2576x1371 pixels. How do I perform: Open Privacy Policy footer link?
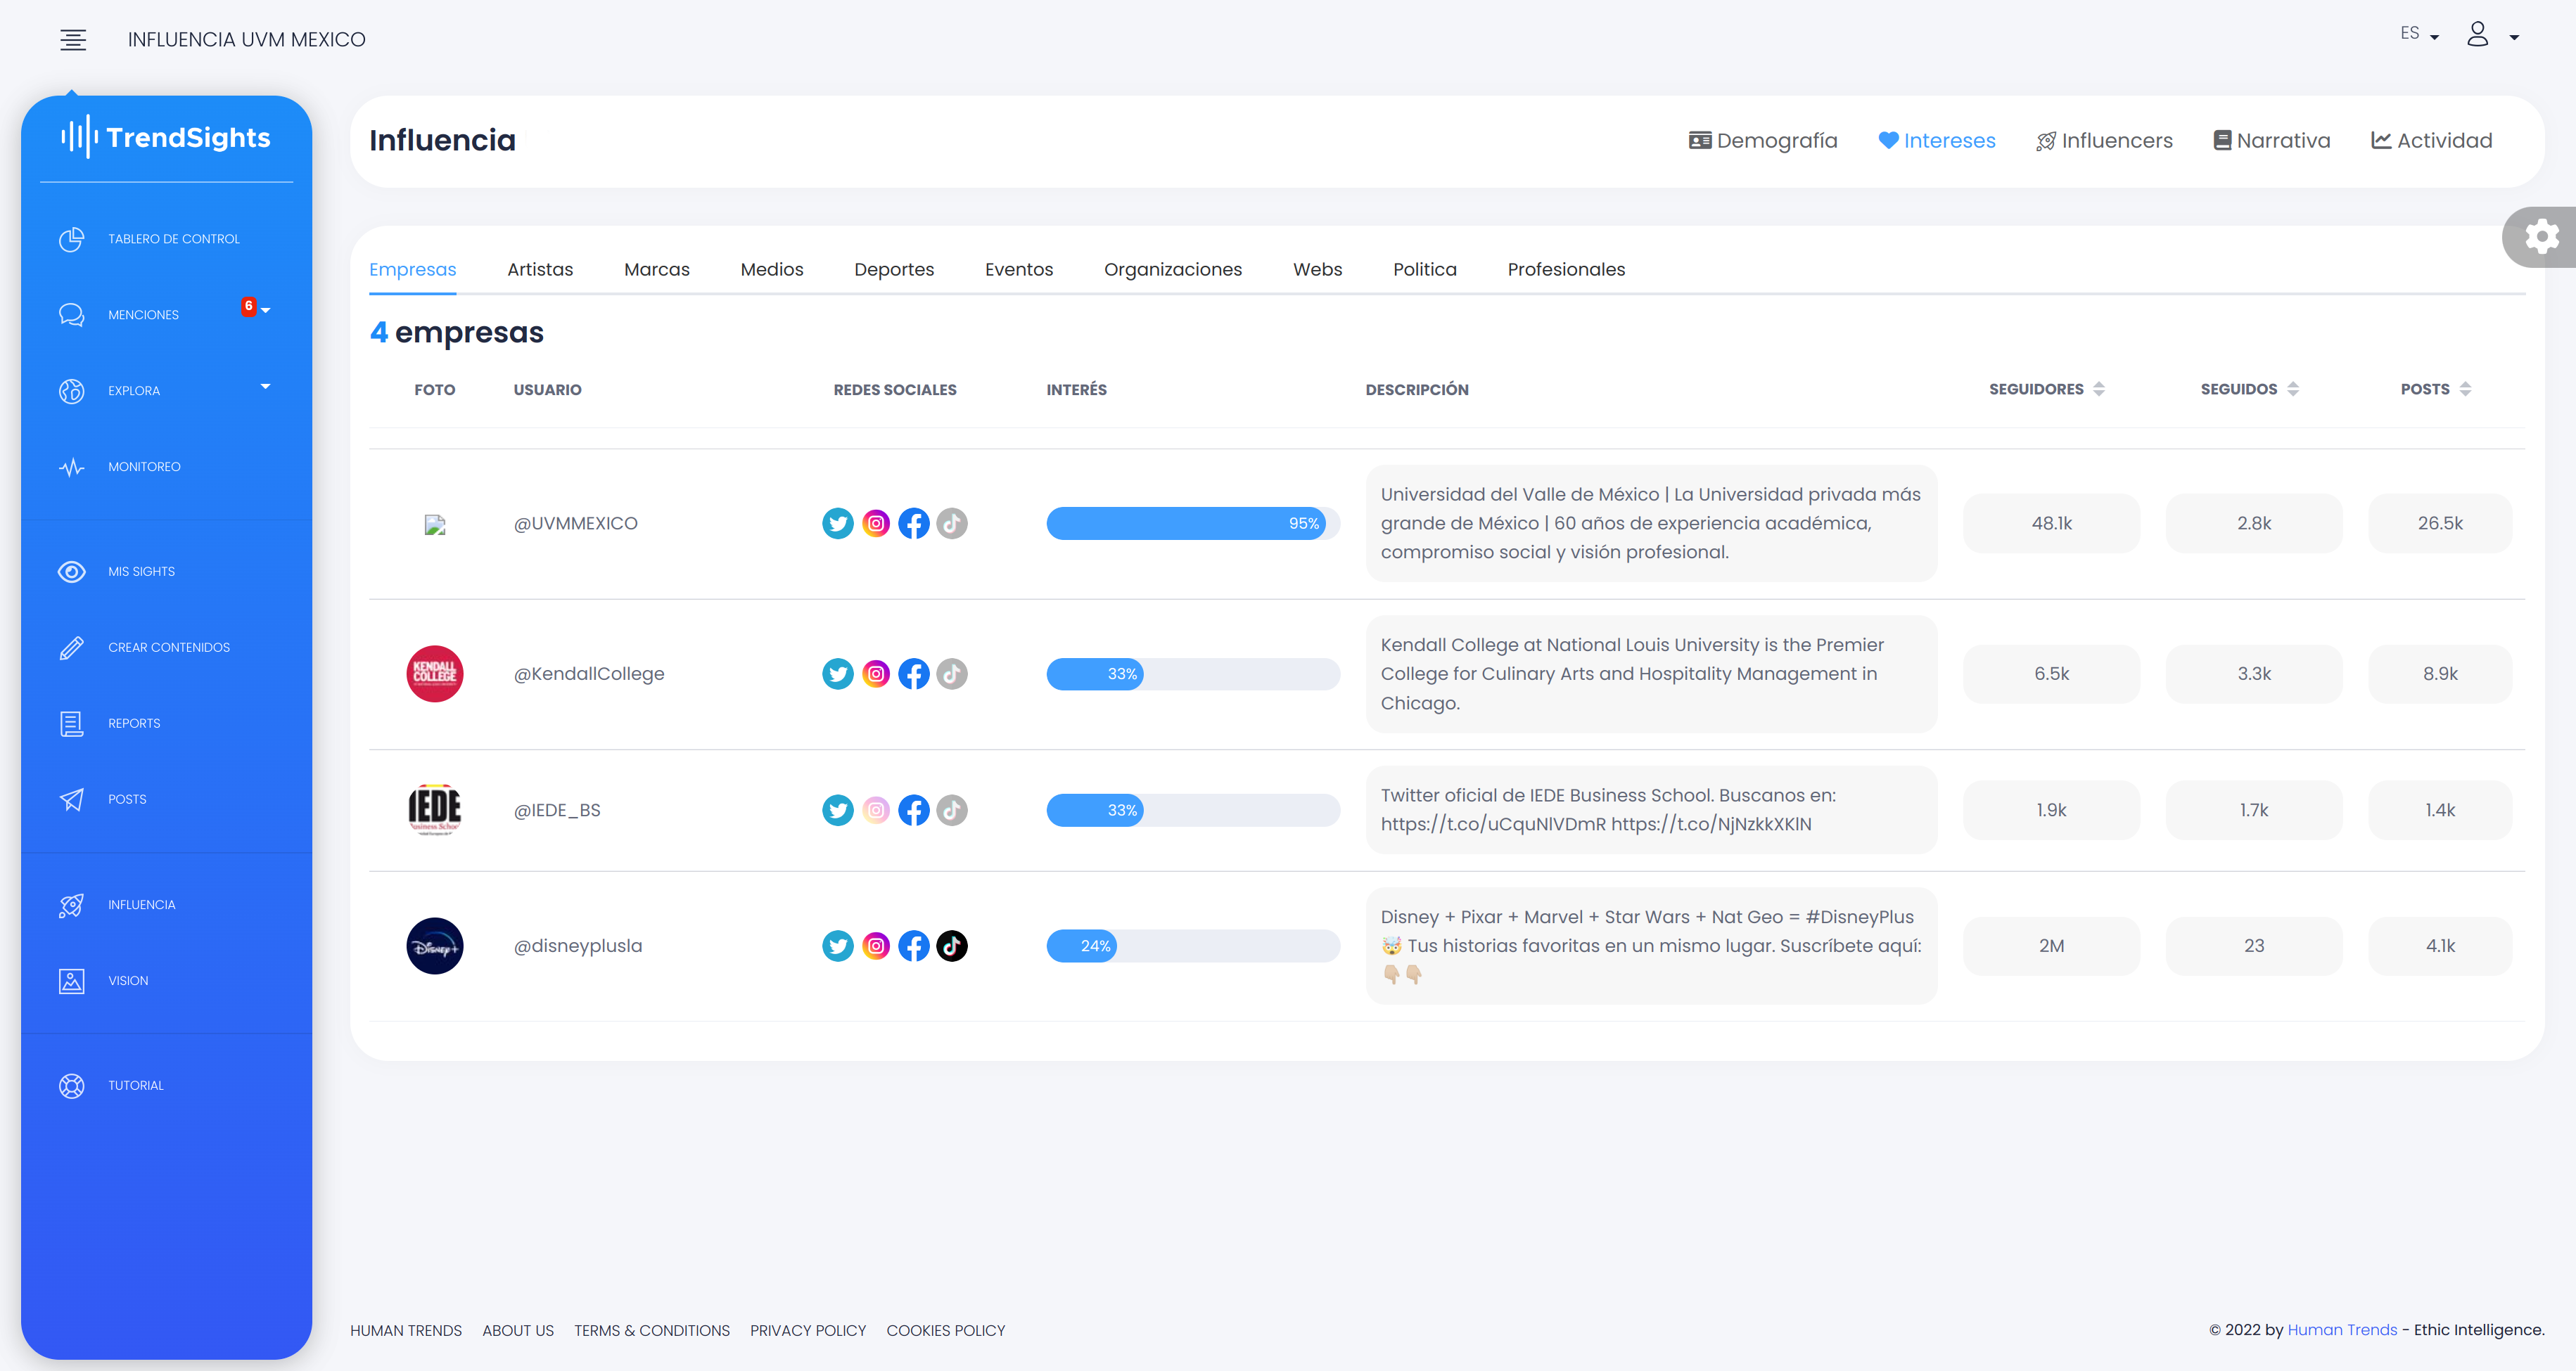click(808, 1331)
